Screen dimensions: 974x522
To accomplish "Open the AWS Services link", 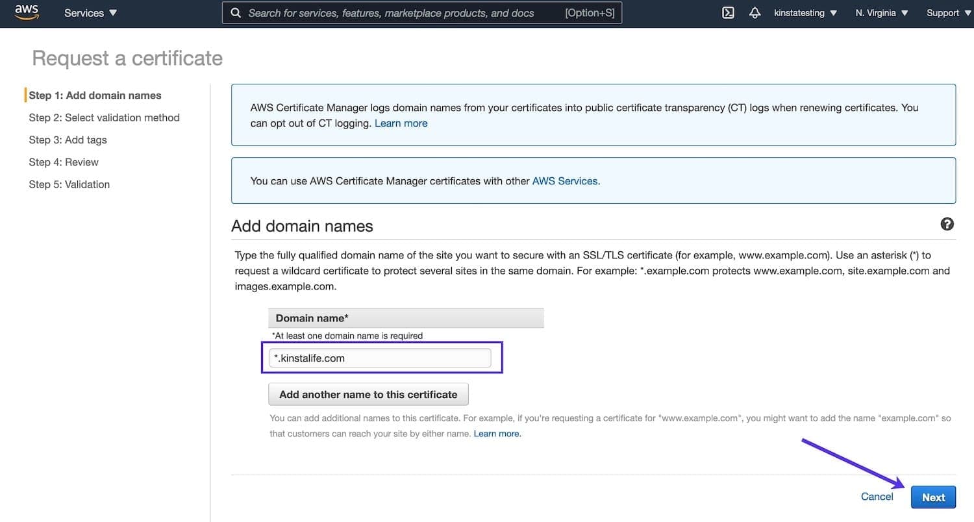I will coord(564,180).
